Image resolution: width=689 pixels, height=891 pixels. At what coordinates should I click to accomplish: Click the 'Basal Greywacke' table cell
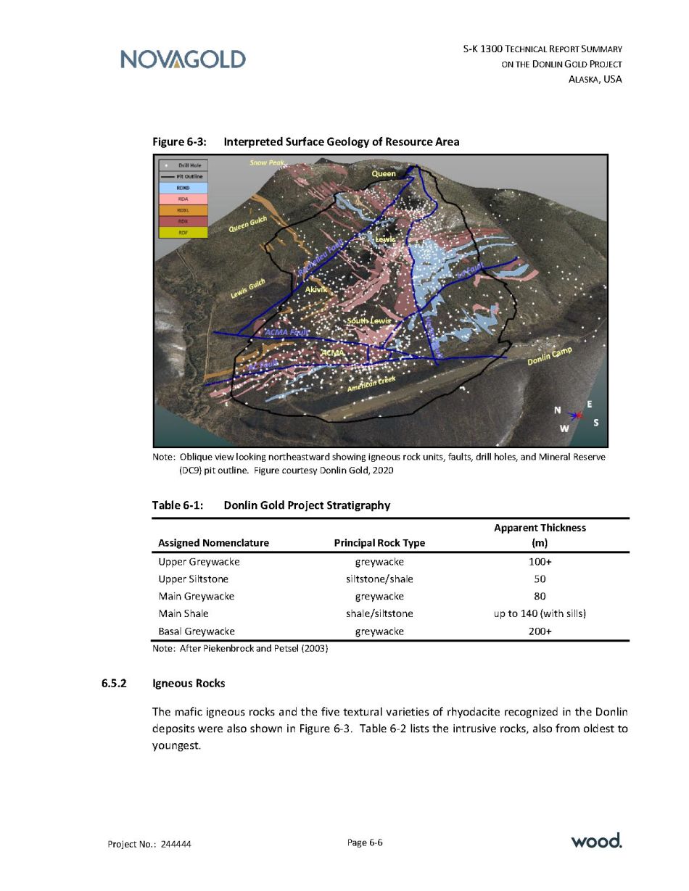tap(197, 631)
